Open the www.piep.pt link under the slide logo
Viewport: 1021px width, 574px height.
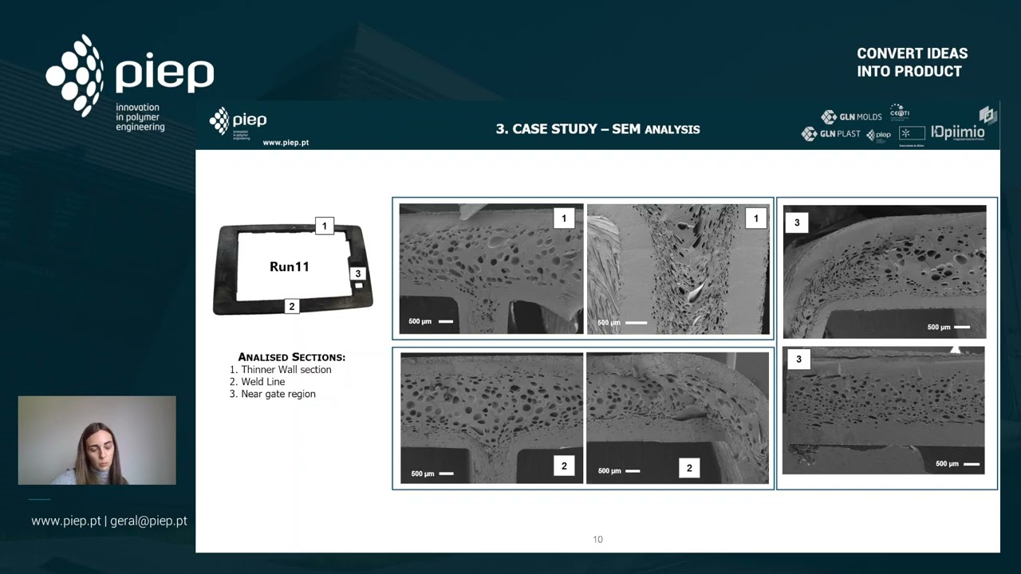coord(286,143)
